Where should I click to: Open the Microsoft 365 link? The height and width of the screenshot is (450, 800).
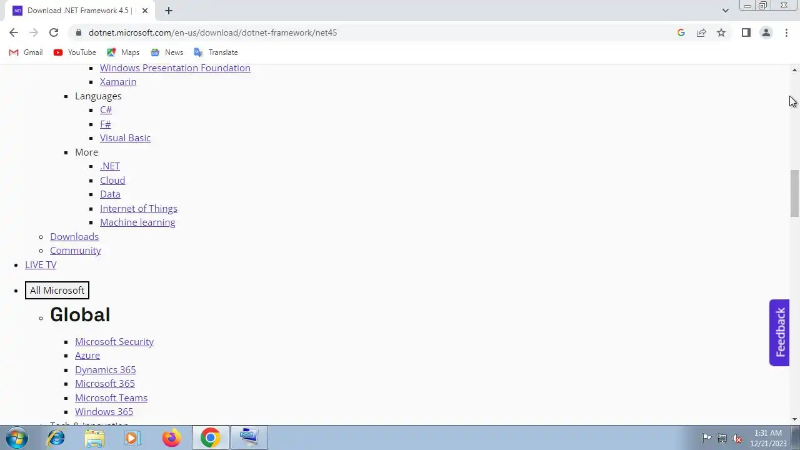tap(105, 384)
